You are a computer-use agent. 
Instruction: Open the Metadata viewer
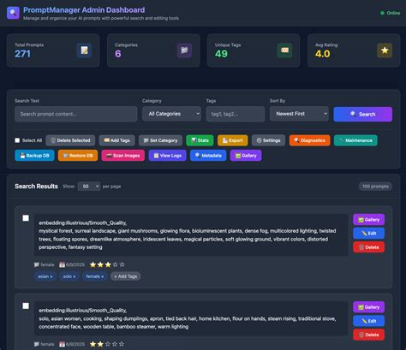click(208, 156)
